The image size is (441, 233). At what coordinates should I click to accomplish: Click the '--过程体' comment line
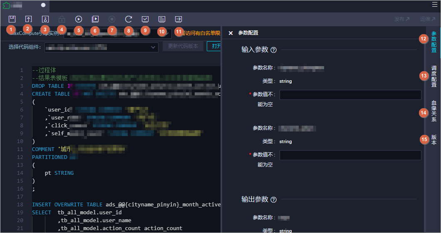pos(44,70)
